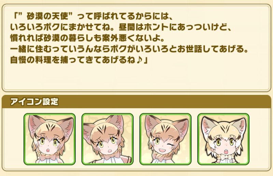Click the アイコン設定 header label
Screen dimensions: 273x176
click(x=34, y=102)
